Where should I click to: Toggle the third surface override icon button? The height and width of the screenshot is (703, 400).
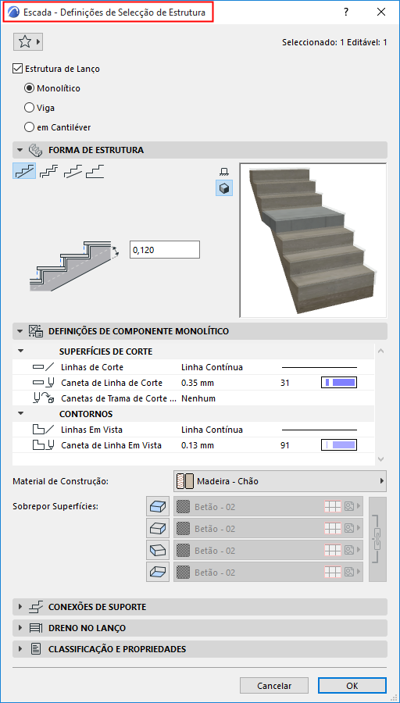pyautogui.click(x=158, y=551)
